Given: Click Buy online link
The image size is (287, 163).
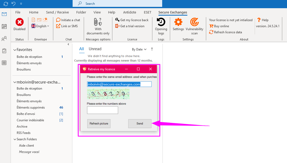Looking at the screenshot, I should coord(219,26).
